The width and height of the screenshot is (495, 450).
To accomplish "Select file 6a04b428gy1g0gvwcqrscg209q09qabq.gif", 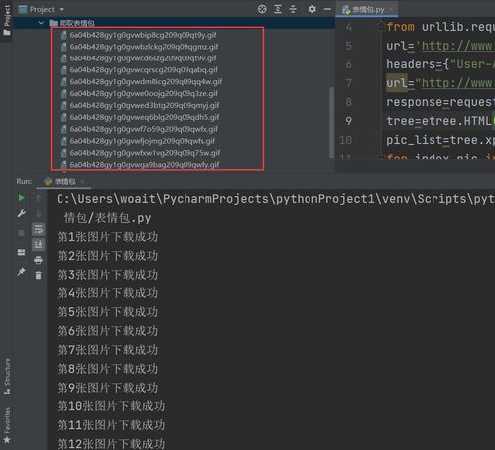I will pyautogui.click(x=144, y=70).
